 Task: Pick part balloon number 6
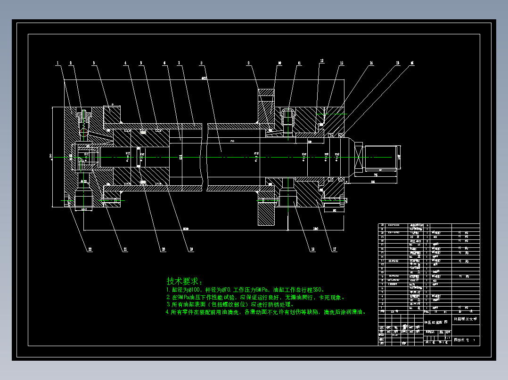[164, 63]
